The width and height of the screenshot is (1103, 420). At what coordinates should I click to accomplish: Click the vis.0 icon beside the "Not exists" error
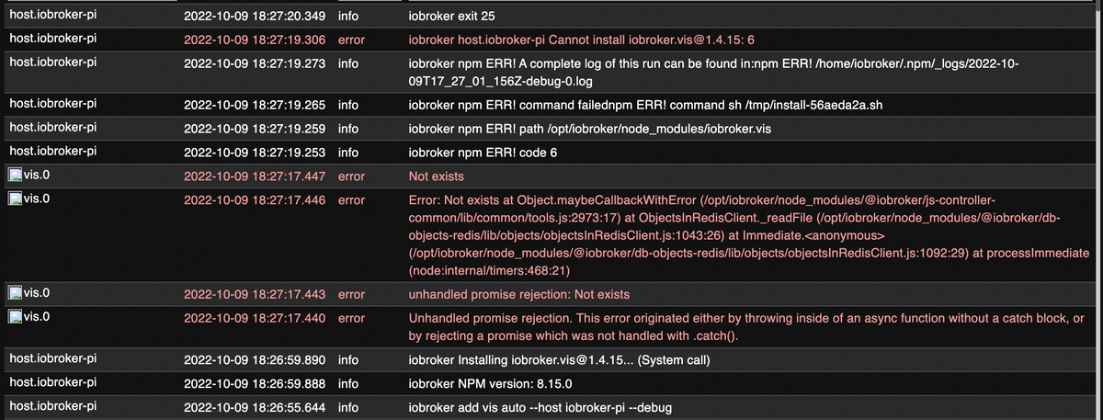point(17,174)
